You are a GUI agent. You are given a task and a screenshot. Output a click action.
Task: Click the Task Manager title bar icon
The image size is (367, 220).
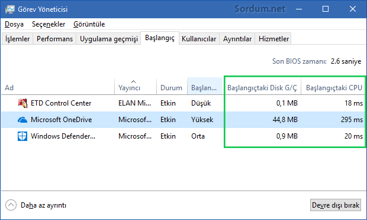pyautogui.click(x=10, y=9)
